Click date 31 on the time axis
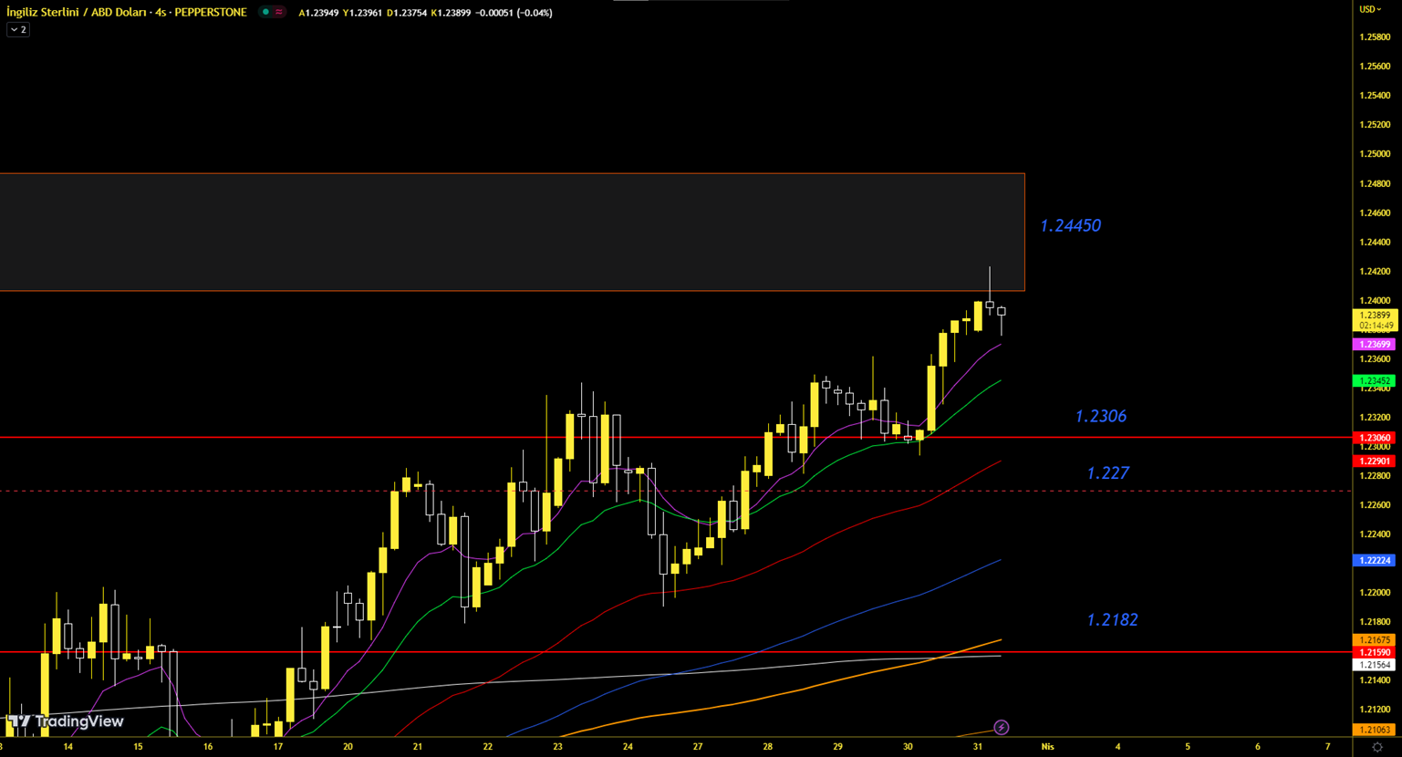This screenshot has height=757, width=1402. point(978,747)
